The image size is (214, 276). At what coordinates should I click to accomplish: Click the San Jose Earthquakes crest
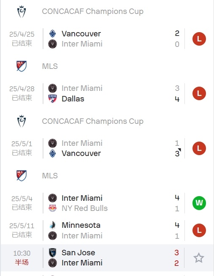point(52,253)
